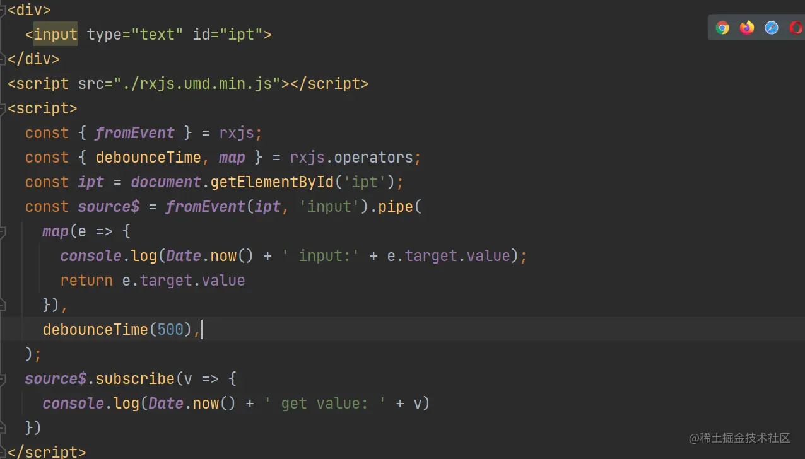Screen dimensions: 805x459
Task: Open preview in Opera browser icon
Action: pyautogui.click(x=796, y=28)
